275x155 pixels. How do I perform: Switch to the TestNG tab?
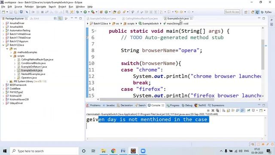pos(200,105)
